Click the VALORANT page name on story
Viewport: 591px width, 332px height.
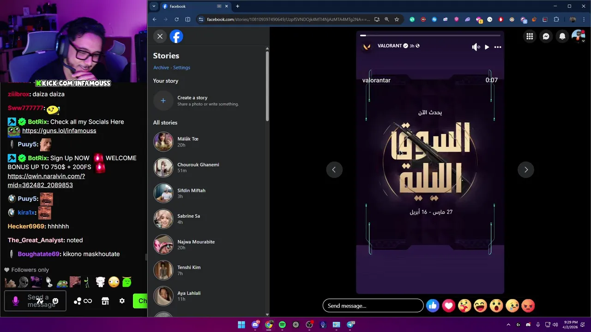390,46
